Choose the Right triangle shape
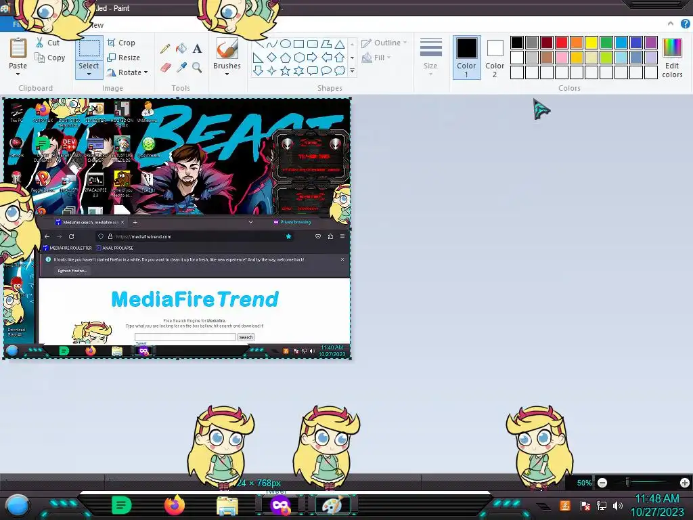Image resolution: width=693 pixels, height=520 pixels. click(258, 57)
